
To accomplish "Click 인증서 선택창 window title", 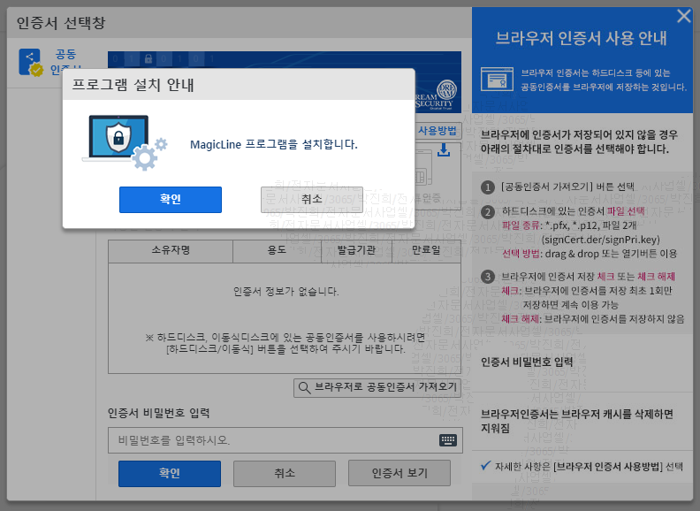I will tap(61, 23).
